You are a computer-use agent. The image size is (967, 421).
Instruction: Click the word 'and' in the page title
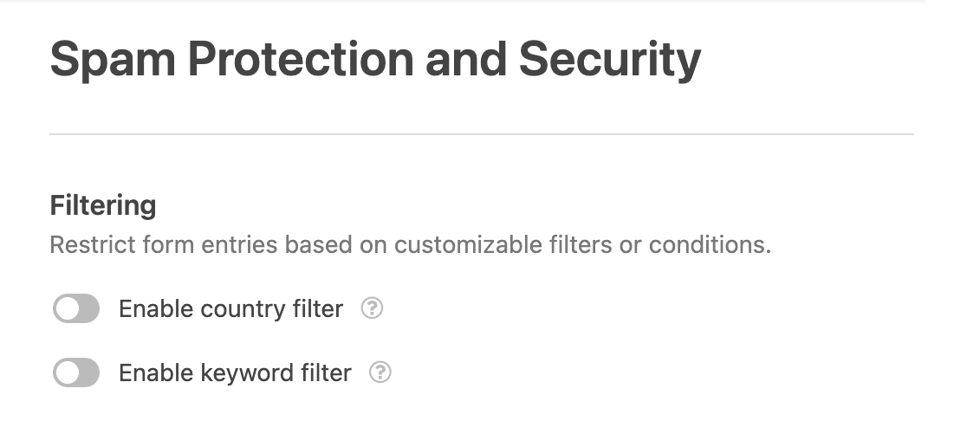466,59
